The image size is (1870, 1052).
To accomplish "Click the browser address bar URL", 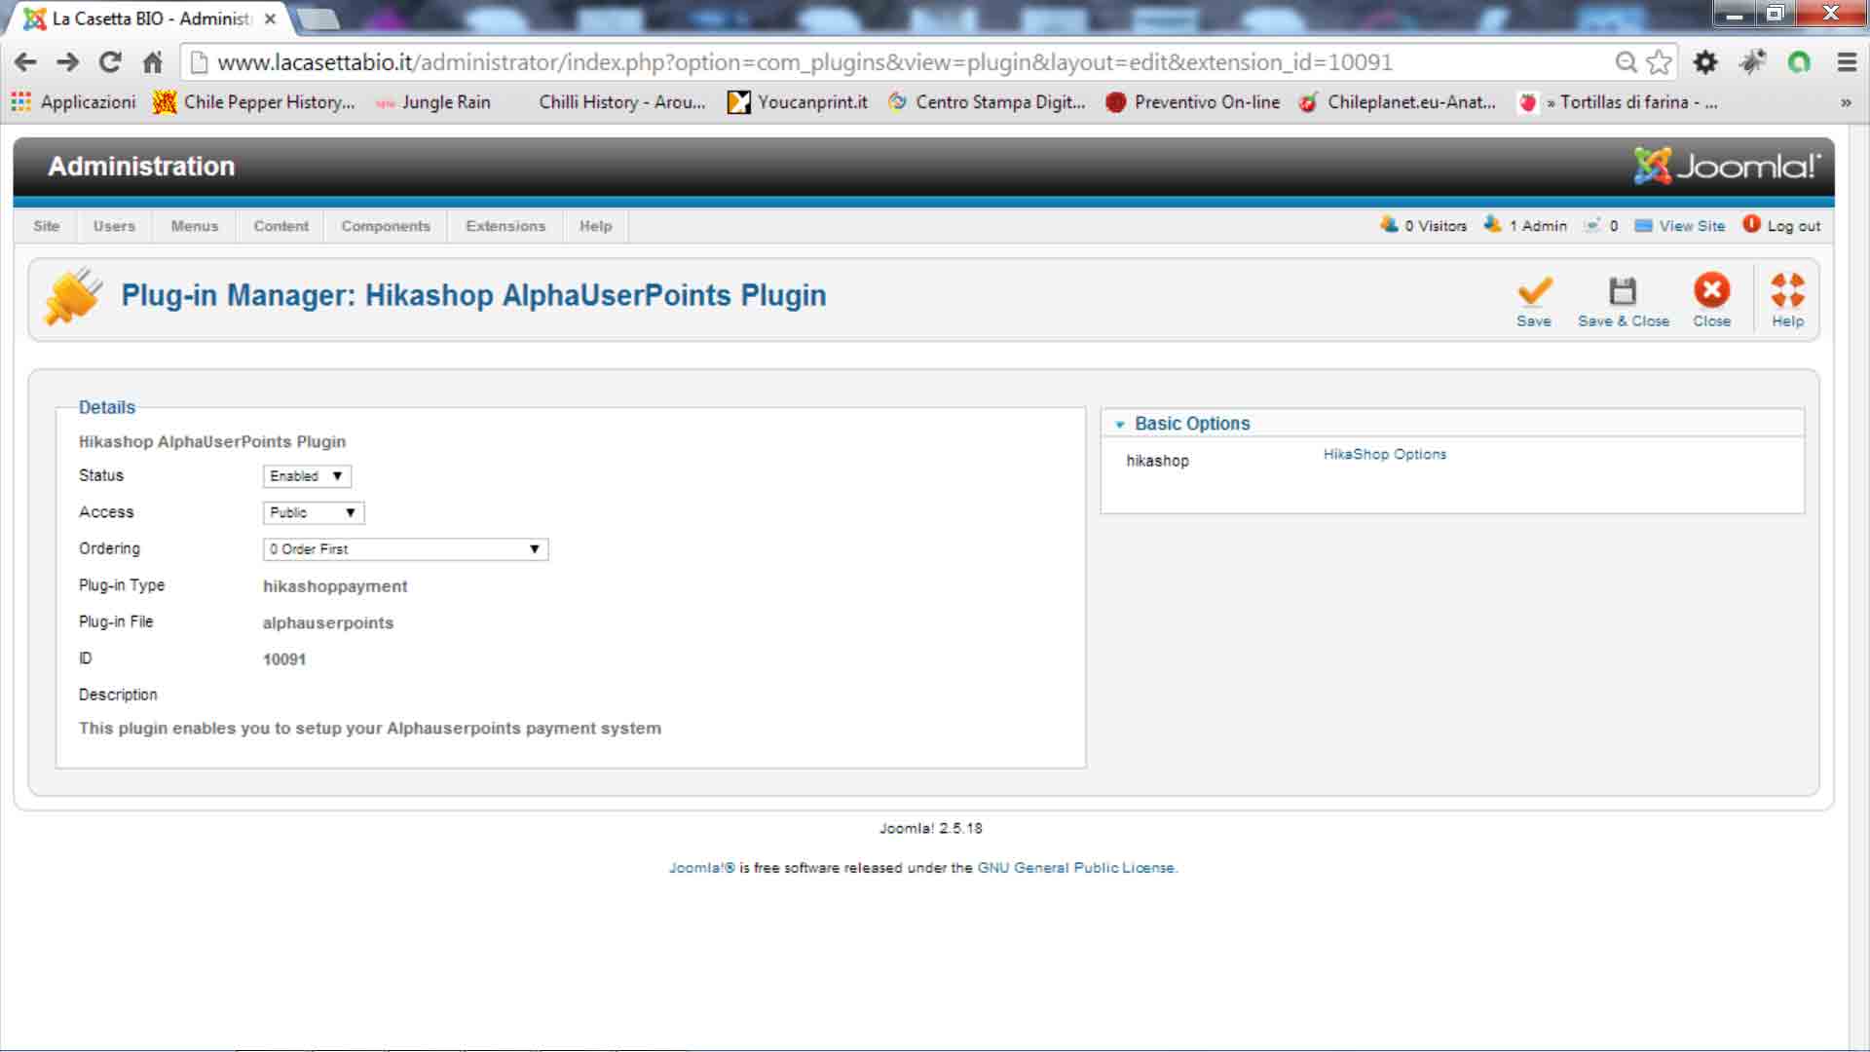I will (804, 62).
